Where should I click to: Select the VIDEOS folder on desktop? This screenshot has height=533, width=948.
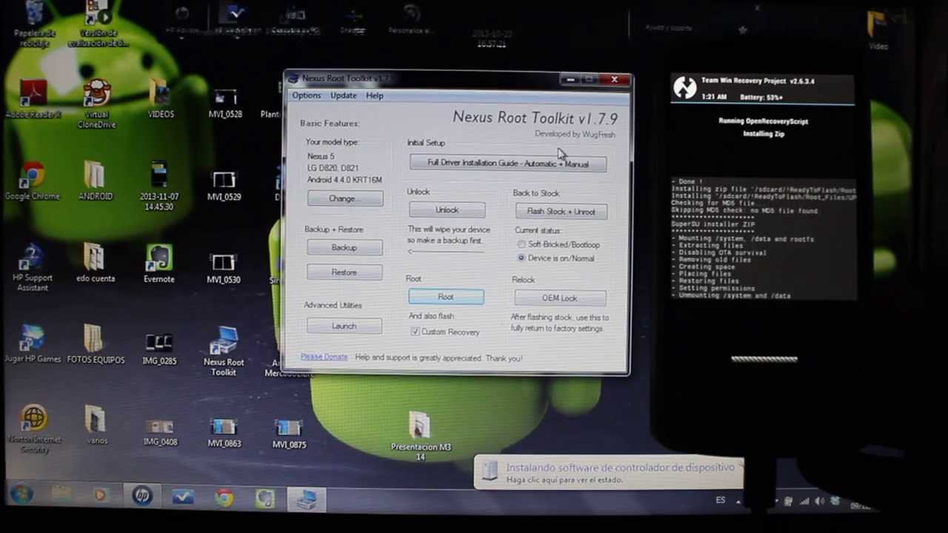coord(161,100)
